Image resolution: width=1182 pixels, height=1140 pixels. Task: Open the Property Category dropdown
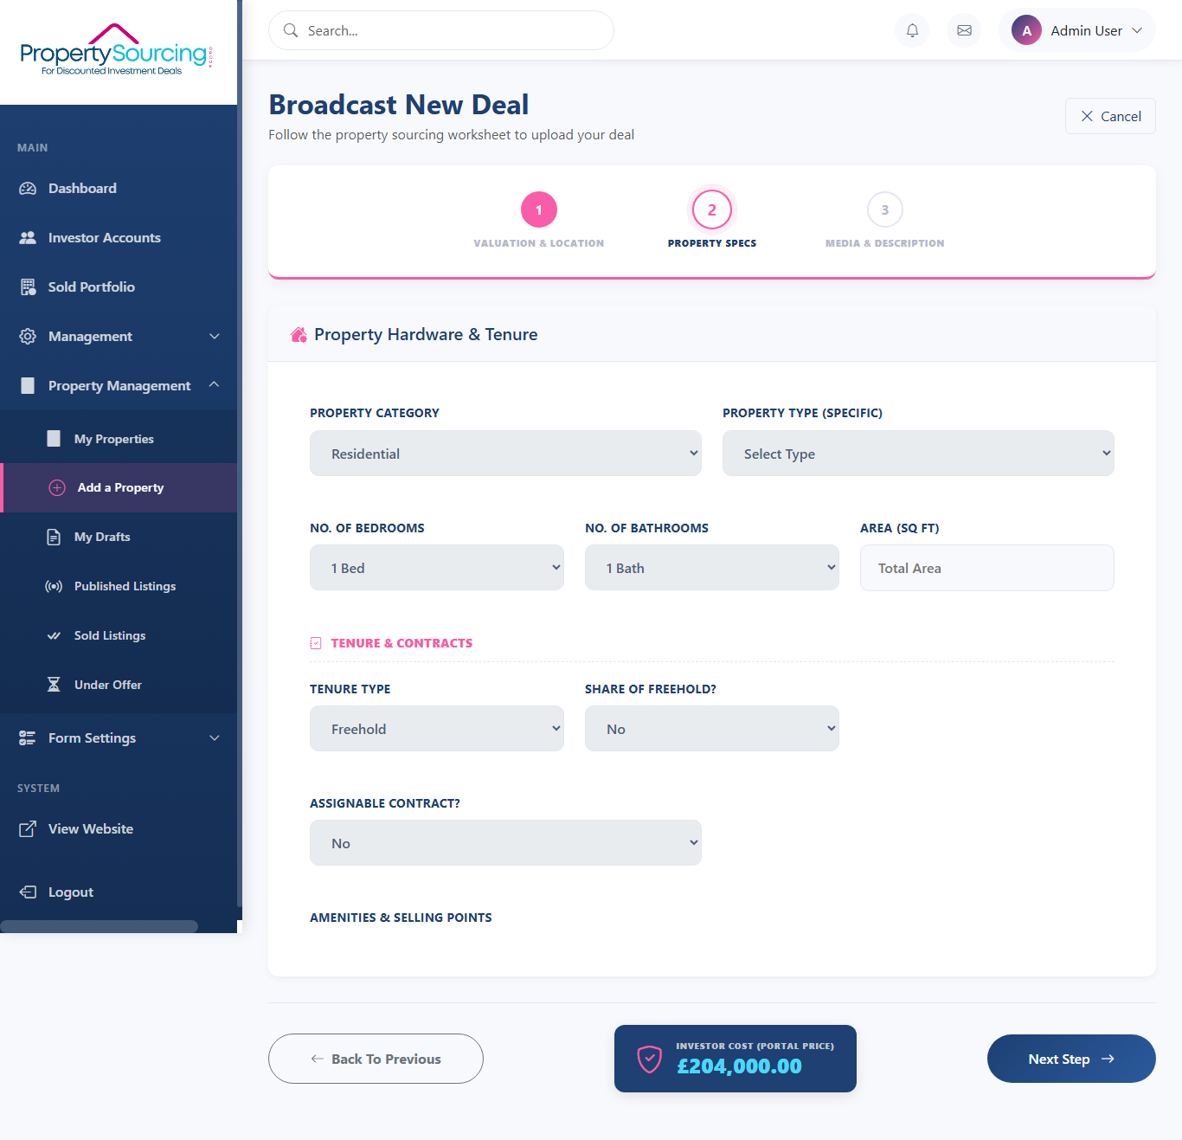tap(505, 454)
